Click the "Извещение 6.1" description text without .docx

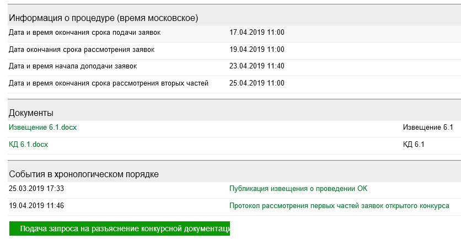tap(427, 128)
